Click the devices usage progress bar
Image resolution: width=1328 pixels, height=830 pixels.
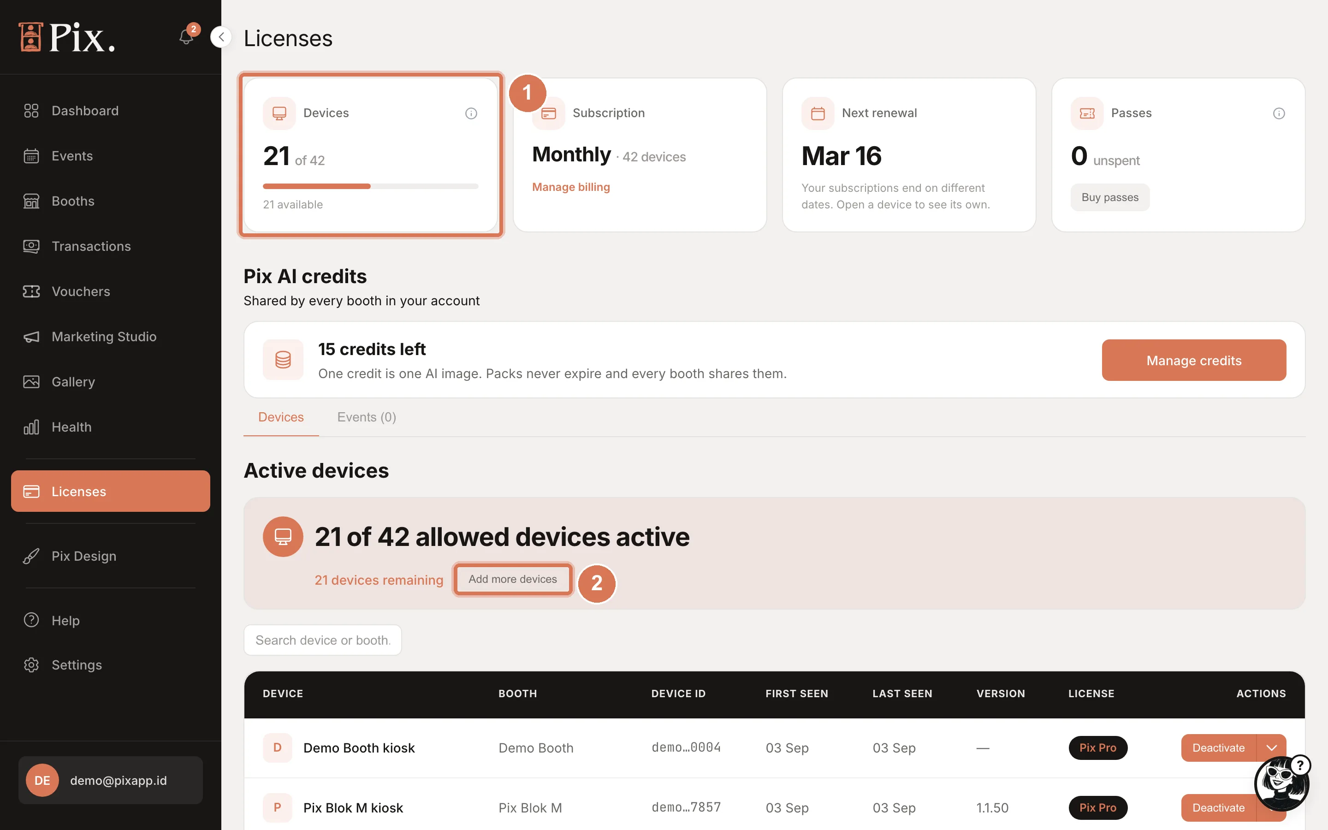(x=370, y=187)
